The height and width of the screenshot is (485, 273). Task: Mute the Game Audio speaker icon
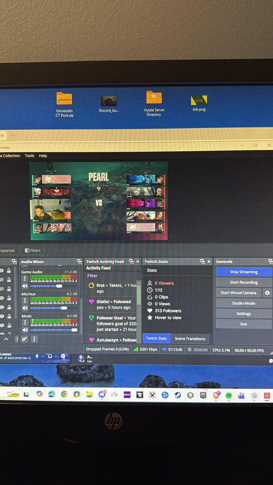(x=25, y=286)
